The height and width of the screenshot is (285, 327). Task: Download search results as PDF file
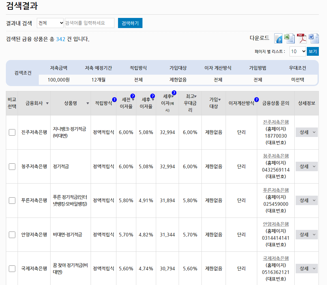(x=302, y=38)
